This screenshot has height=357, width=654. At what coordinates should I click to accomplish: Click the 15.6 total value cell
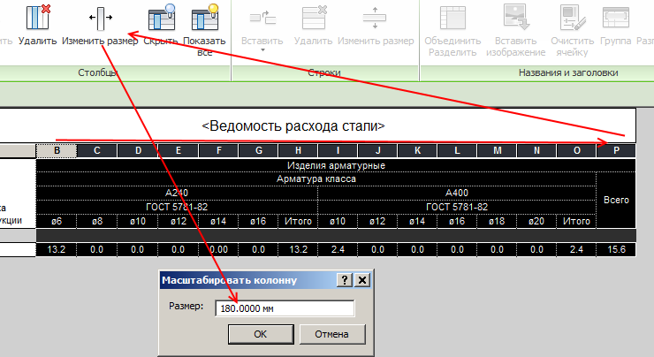[x=616, y=249]
